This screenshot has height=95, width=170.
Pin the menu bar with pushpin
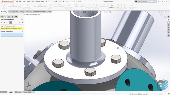coord(47,2)
